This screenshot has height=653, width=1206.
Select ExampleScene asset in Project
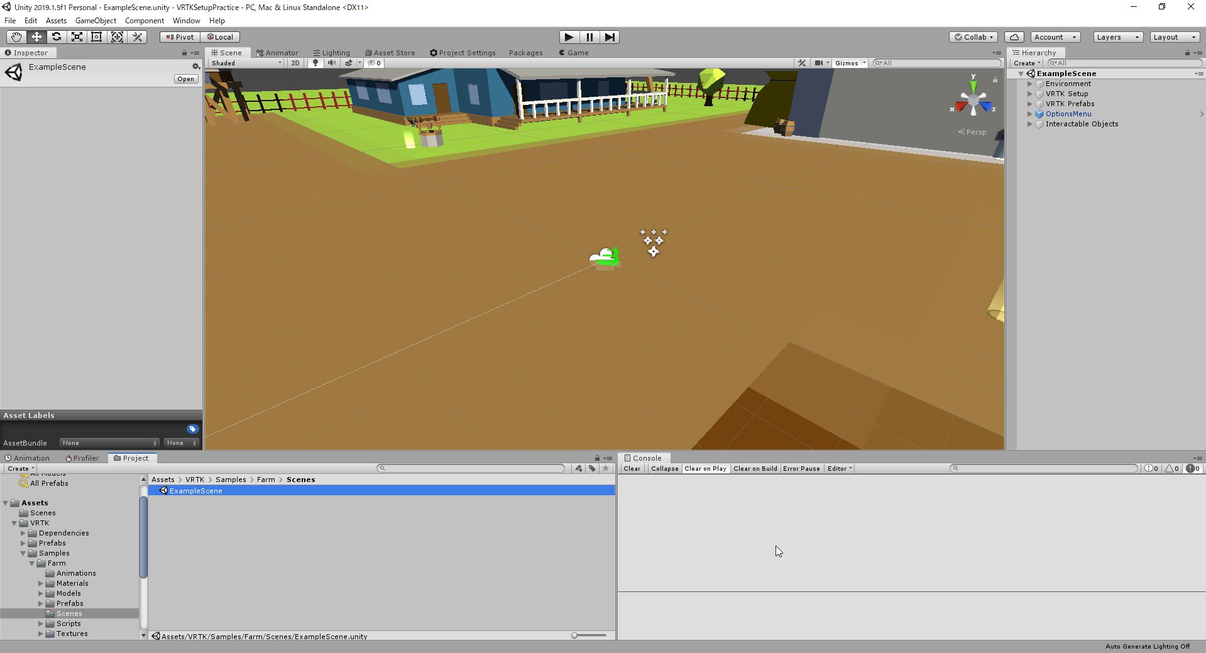(x=381, y=491)
